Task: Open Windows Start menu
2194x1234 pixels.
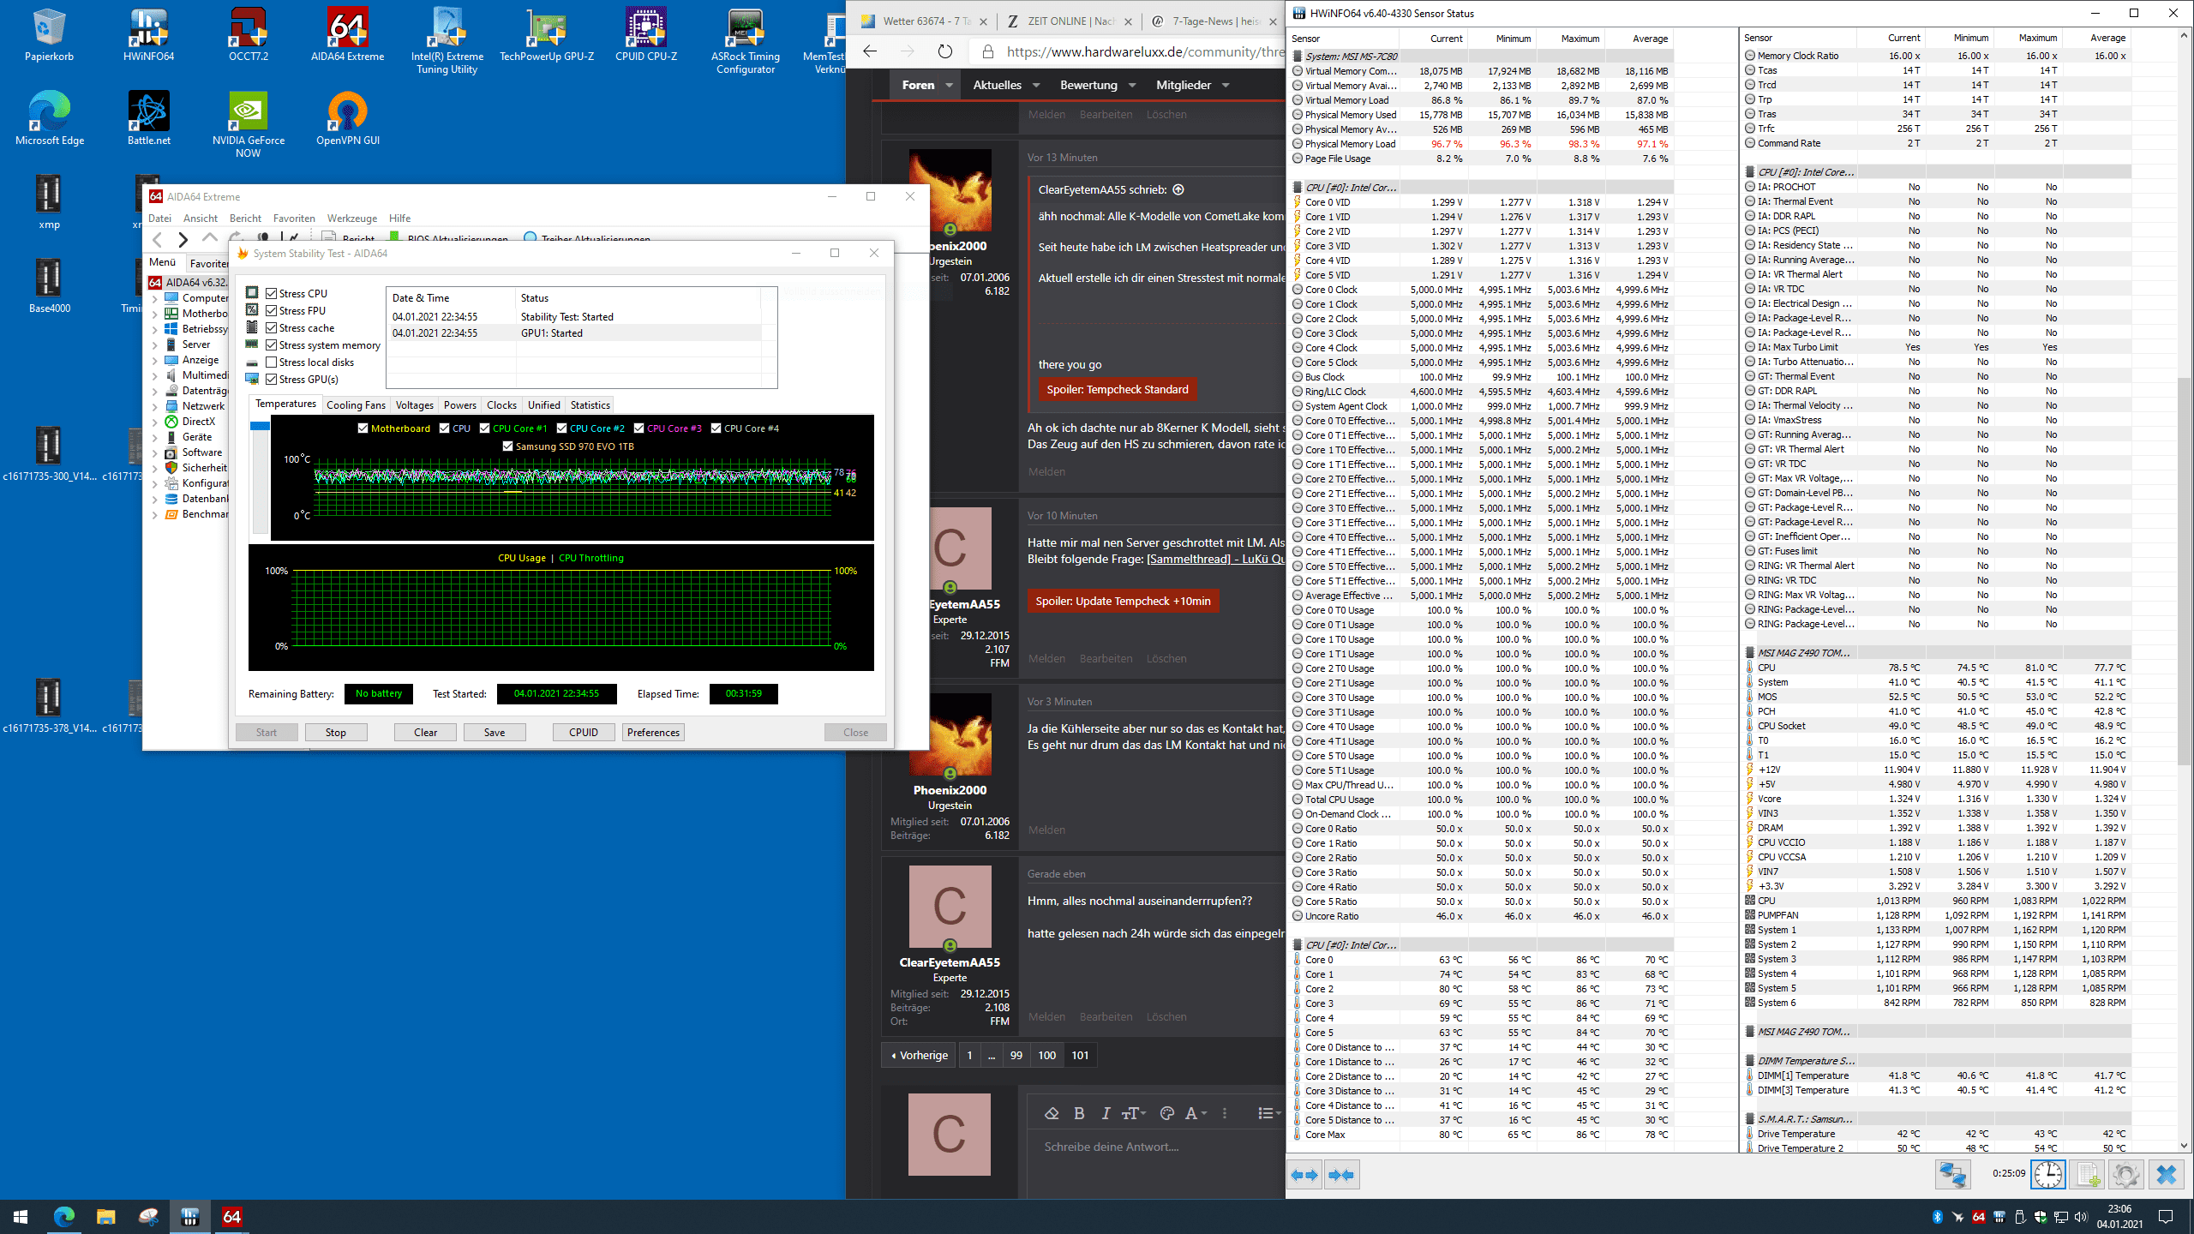Action: tap(21, 1217)
